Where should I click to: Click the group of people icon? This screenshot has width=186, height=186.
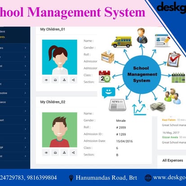173,96
